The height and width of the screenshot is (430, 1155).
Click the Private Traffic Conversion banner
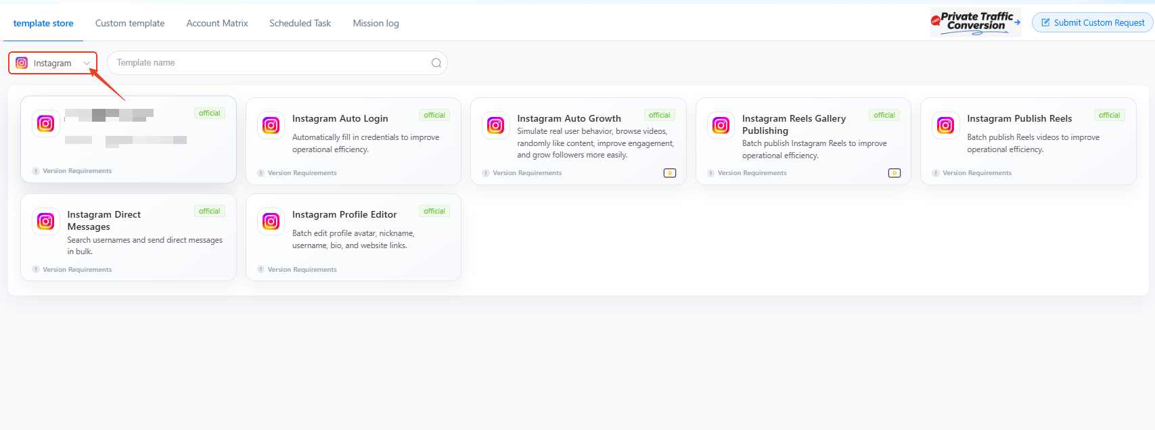[x=975, y=22]
